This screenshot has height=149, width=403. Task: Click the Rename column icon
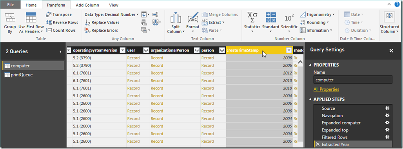156,15
